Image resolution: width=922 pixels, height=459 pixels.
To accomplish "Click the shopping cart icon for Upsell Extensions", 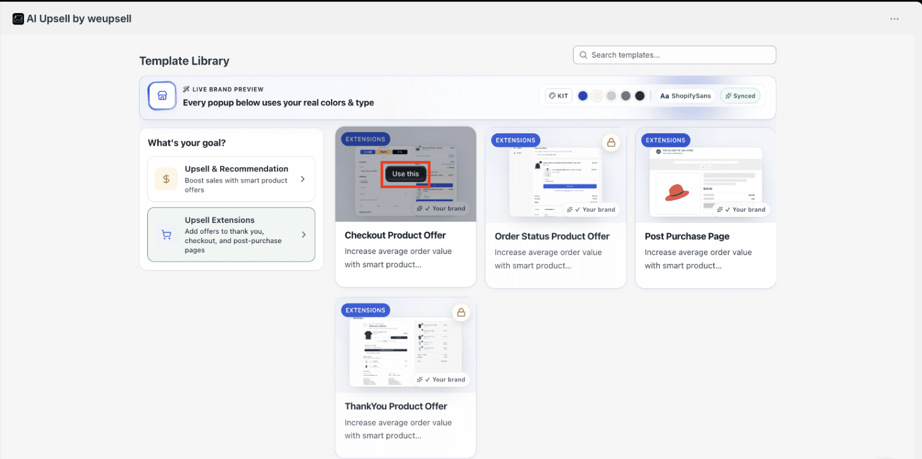I will point(166,235).
